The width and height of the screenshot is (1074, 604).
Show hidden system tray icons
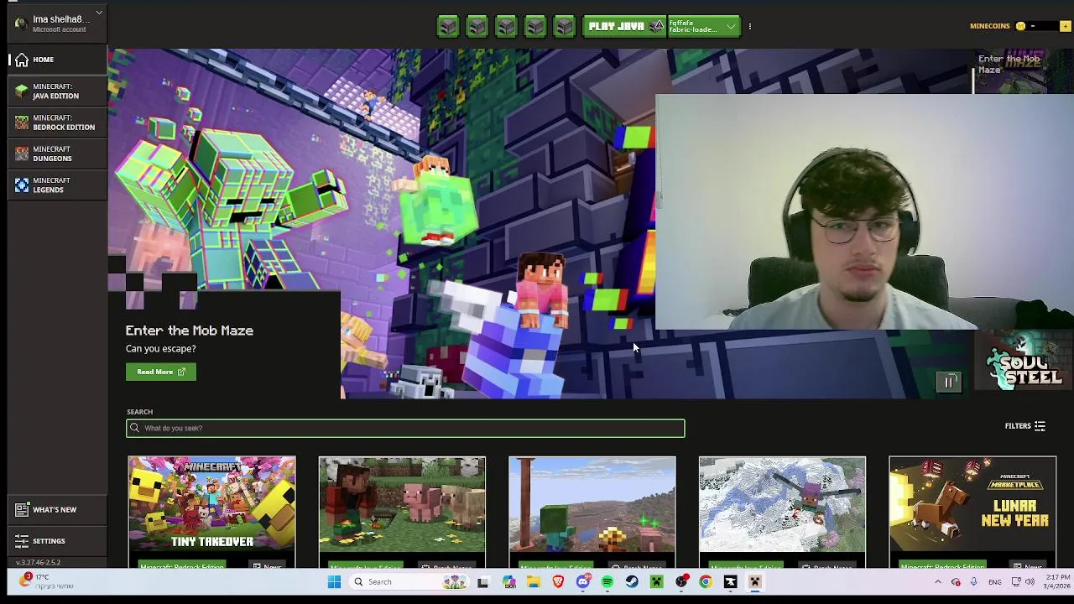[938, 582]
